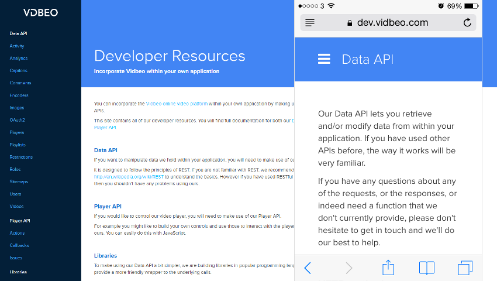The width and height of the screenshot is (497, 281).
Task: Open the Player API heading link
Action: [x=108, y=207]
